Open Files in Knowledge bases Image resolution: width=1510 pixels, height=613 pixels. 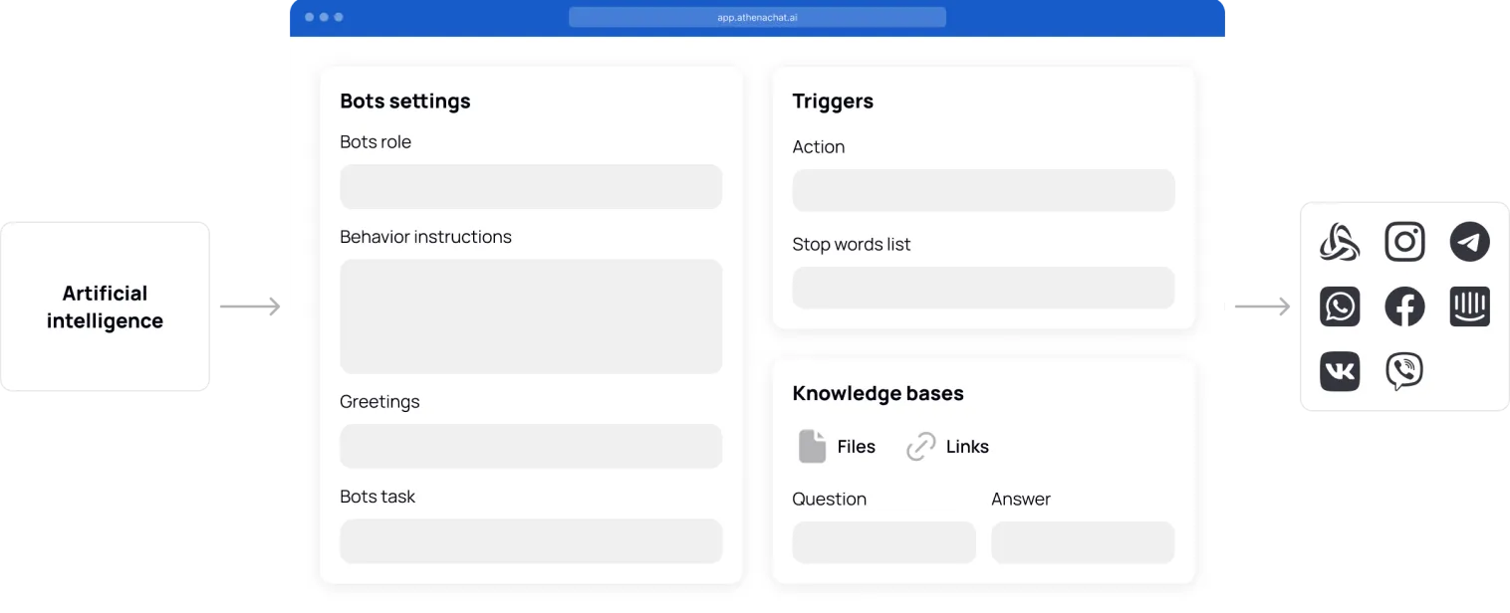[x=856, y=447]
